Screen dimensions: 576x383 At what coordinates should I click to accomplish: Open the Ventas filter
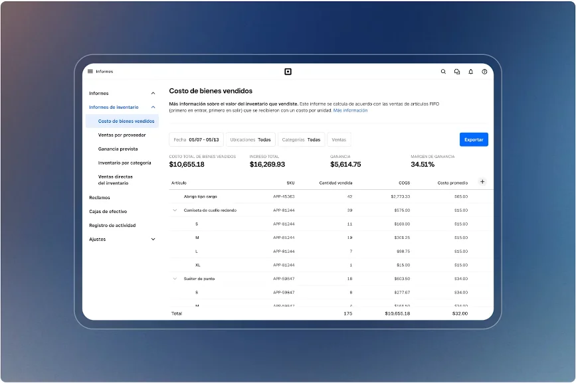pyautogui.click(x=339, y=140)
